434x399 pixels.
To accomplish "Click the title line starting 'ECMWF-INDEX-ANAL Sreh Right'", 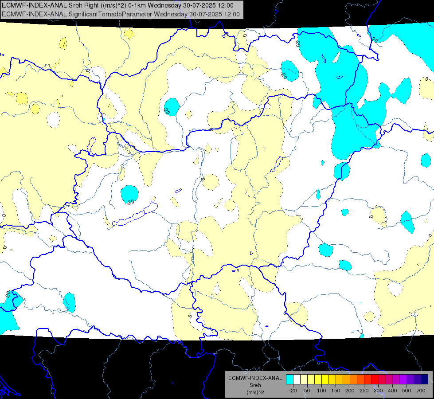I will pos(117,5).
